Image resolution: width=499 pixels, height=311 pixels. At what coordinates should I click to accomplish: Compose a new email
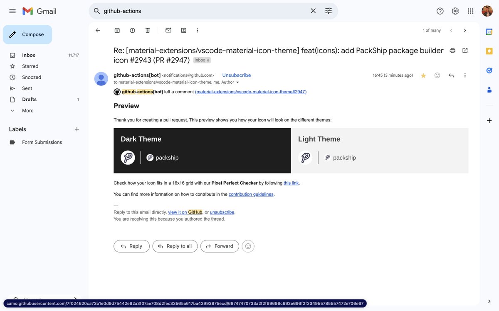click(x=27, y=34)
